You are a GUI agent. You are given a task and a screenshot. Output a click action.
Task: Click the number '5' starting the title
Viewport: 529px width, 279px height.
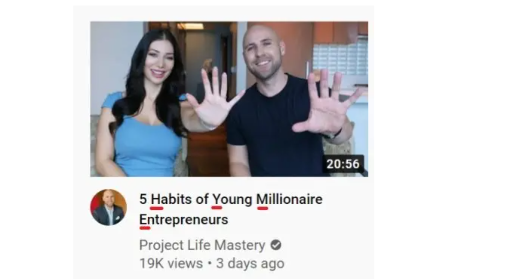[x=143, y=199]
